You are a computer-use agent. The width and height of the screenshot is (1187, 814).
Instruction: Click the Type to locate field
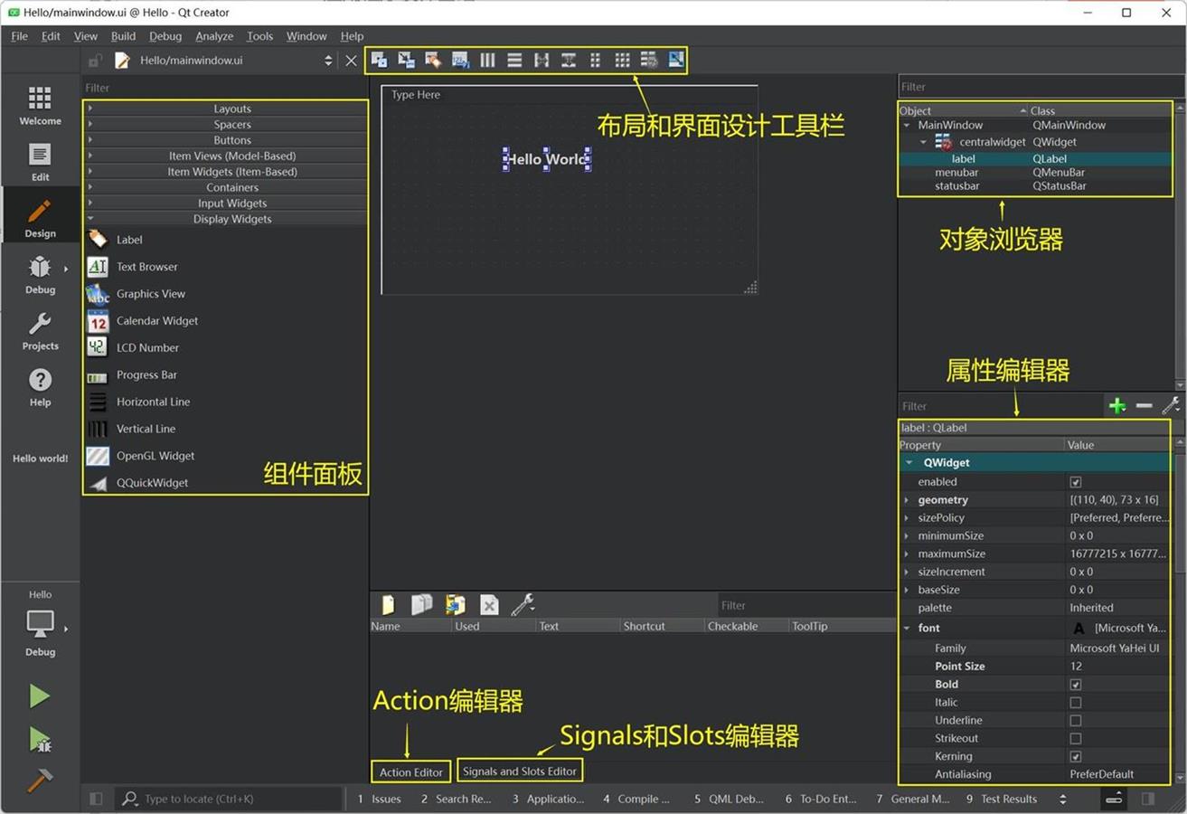click(230, 799)
